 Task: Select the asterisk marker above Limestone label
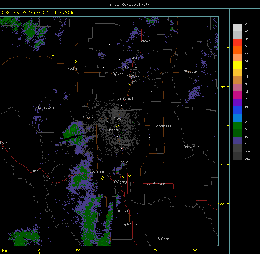pos(46,104)
